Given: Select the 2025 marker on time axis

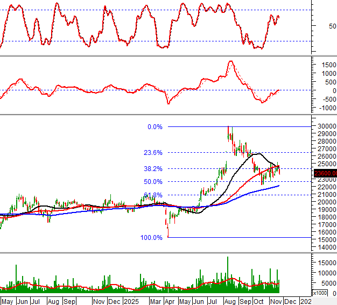Looking at the screenshot, I should 131,301.
